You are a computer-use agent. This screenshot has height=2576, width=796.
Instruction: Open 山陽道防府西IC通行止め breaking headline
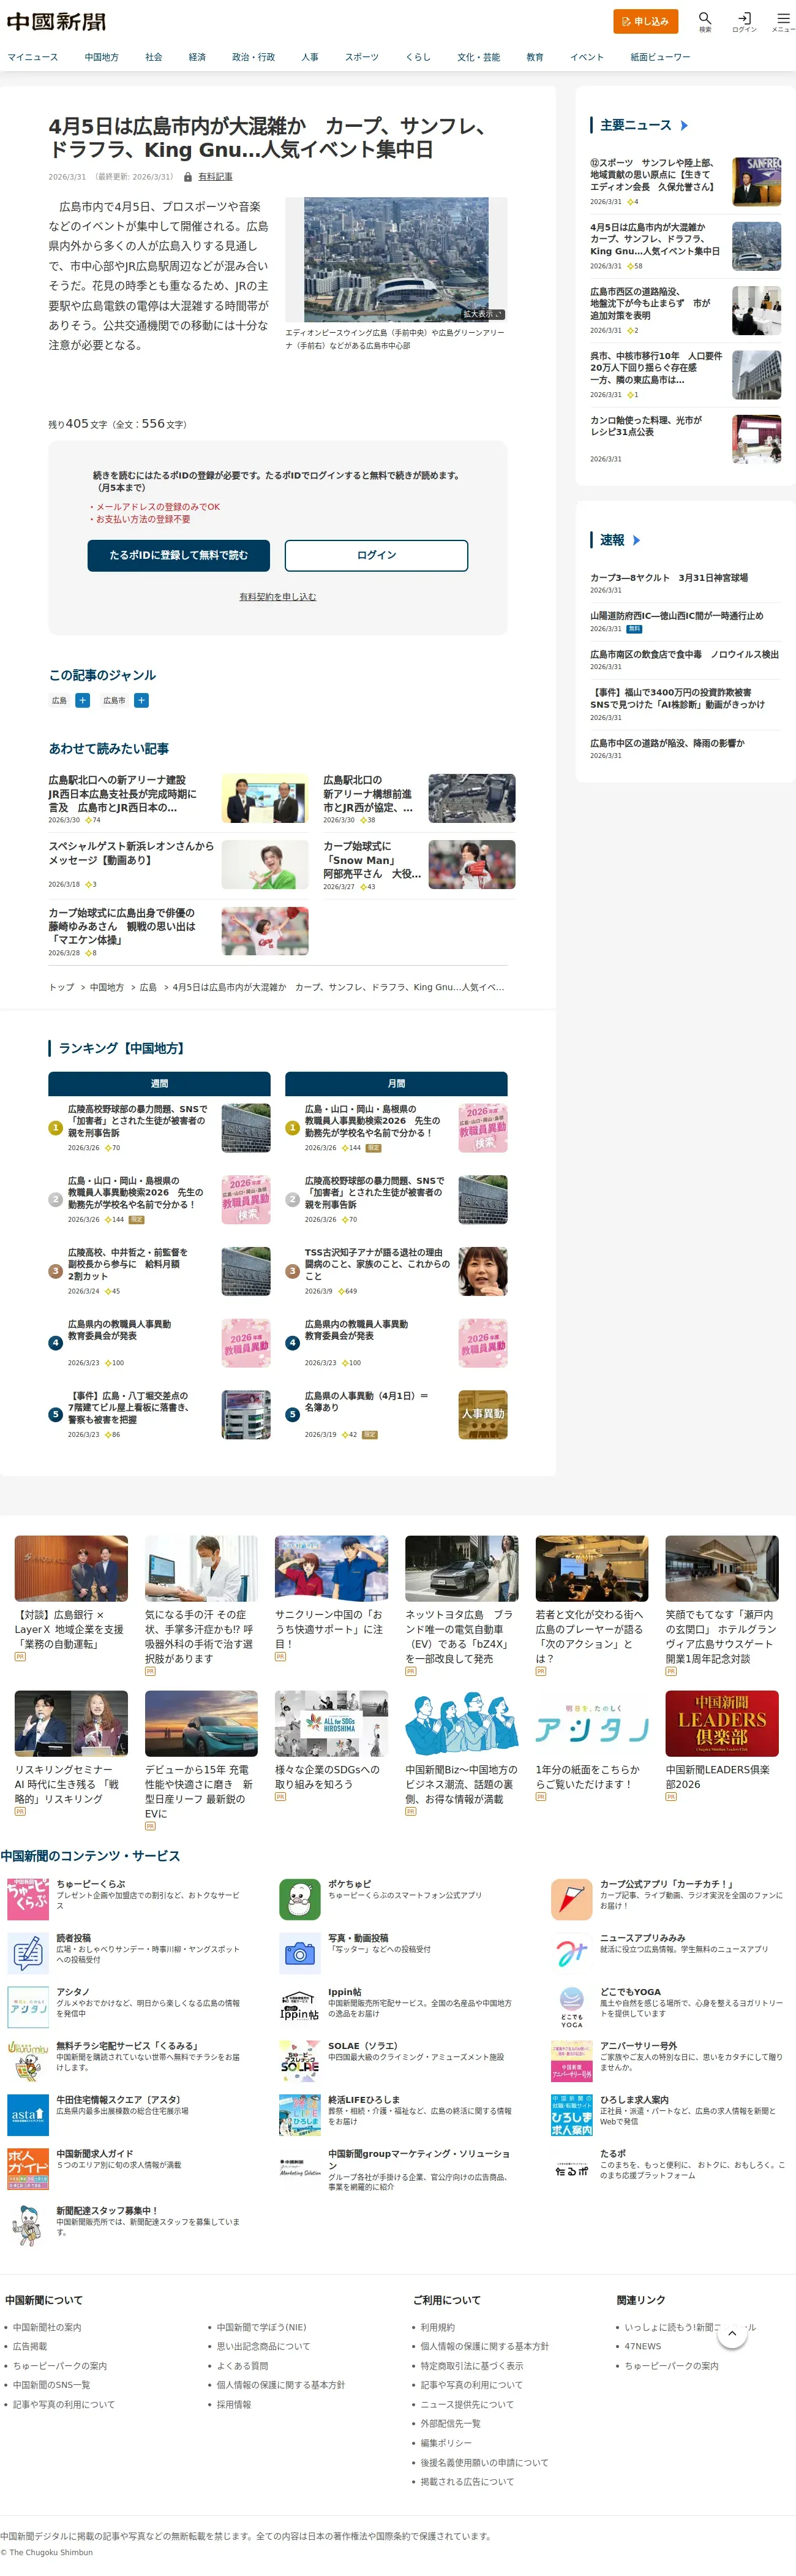676,616
